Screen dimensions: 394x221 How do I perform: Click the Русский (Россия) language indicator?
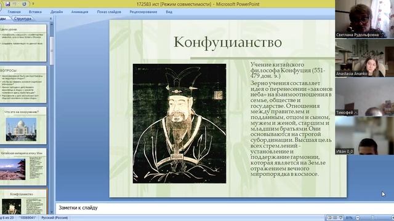[55, 218]
